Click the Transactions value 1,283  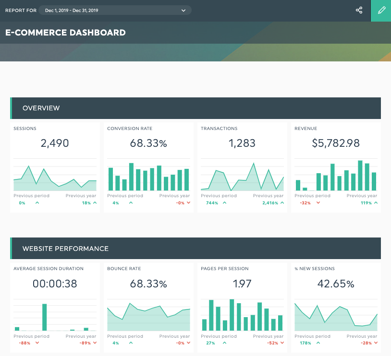242,143
